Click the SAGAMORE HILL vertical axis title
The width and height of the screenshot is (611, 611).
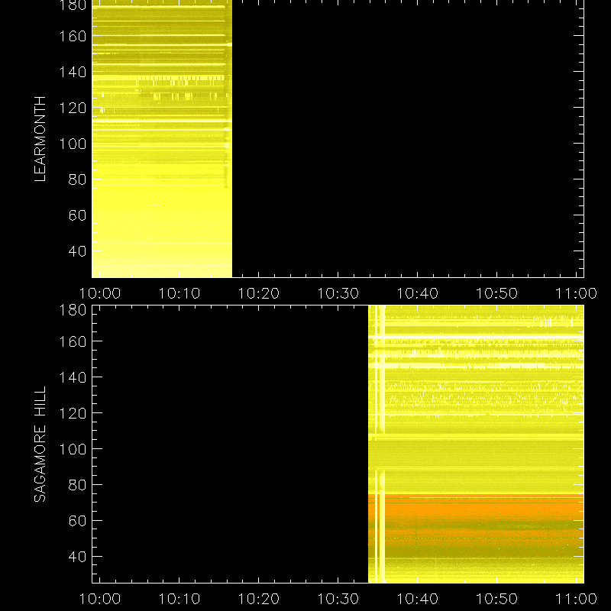click(40, 444)
